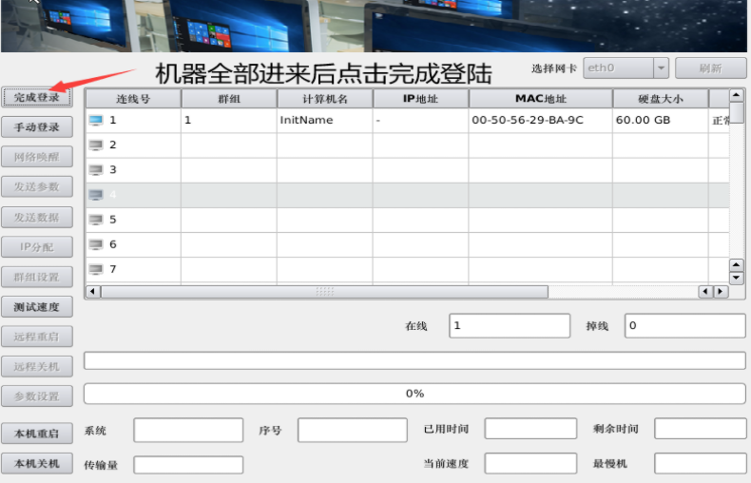
Task: Click the 在线 count input field
Action: coord(510,326)
